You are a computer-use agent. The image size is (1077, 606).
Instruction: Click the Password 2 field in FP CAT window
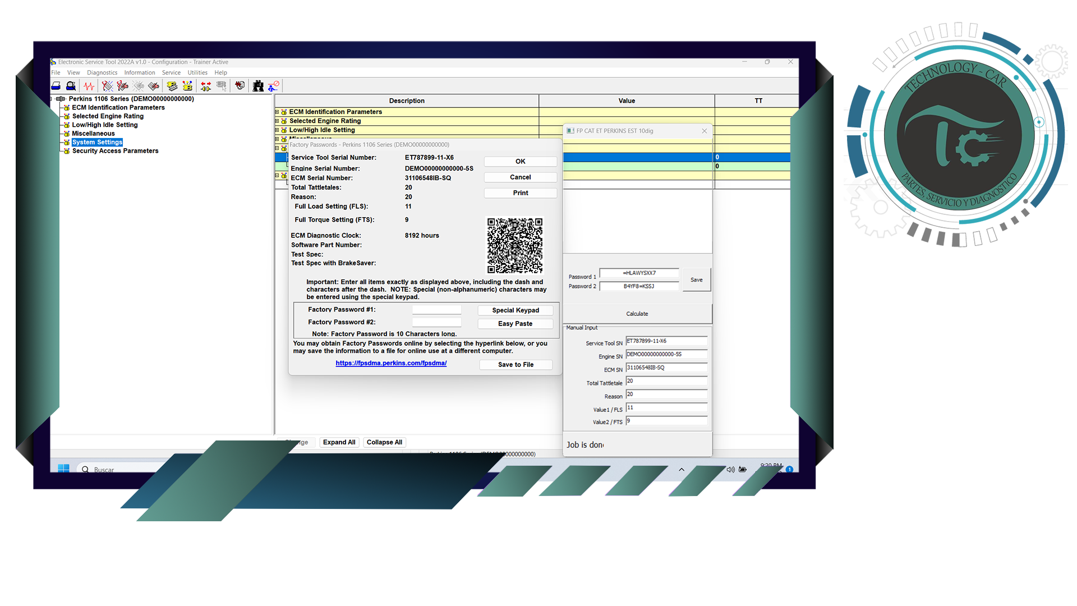point(639,286)
